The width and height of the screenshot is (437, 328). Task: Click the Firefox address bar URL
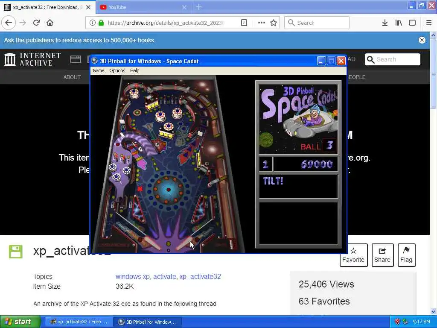(167, 23)
